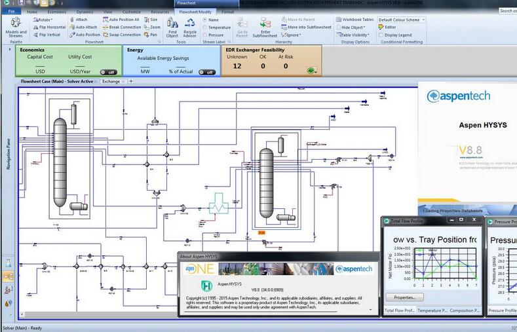Open the Format ribbon tab
Viewport: 517px width, 332px height.
(x=227, y=12)
